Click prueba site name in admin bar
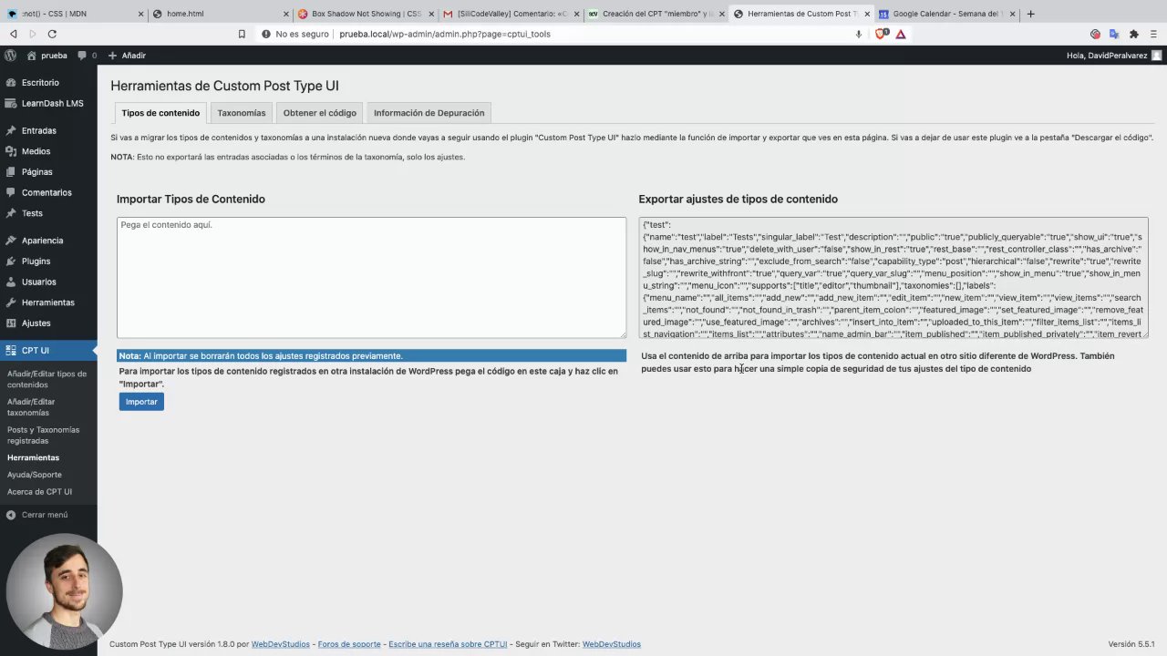 pyautogui.click(x=54, y=56)
